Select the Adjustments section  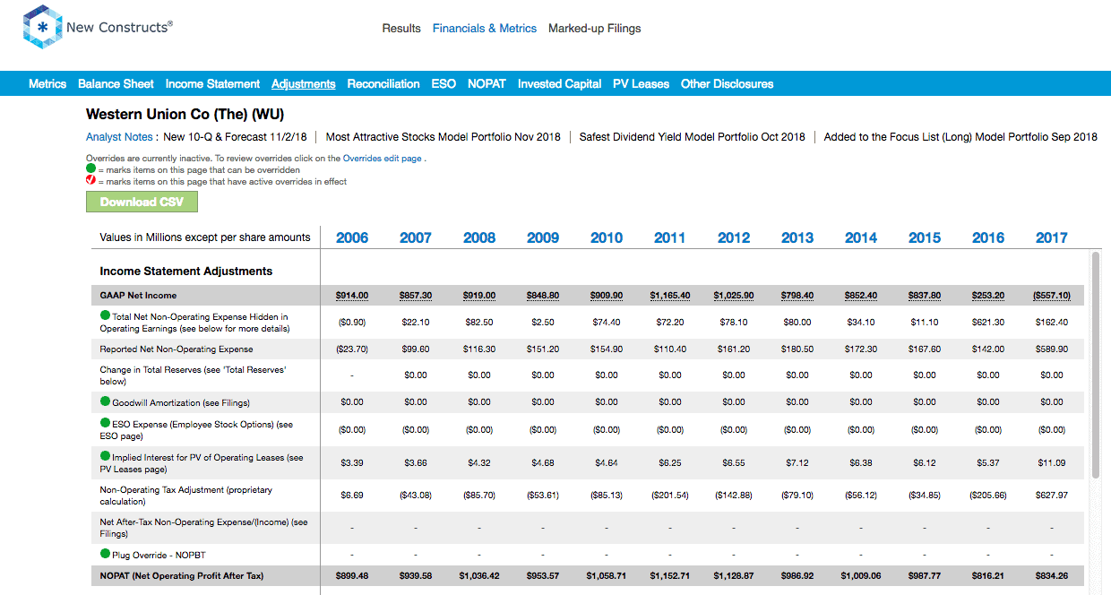point(304,83)
